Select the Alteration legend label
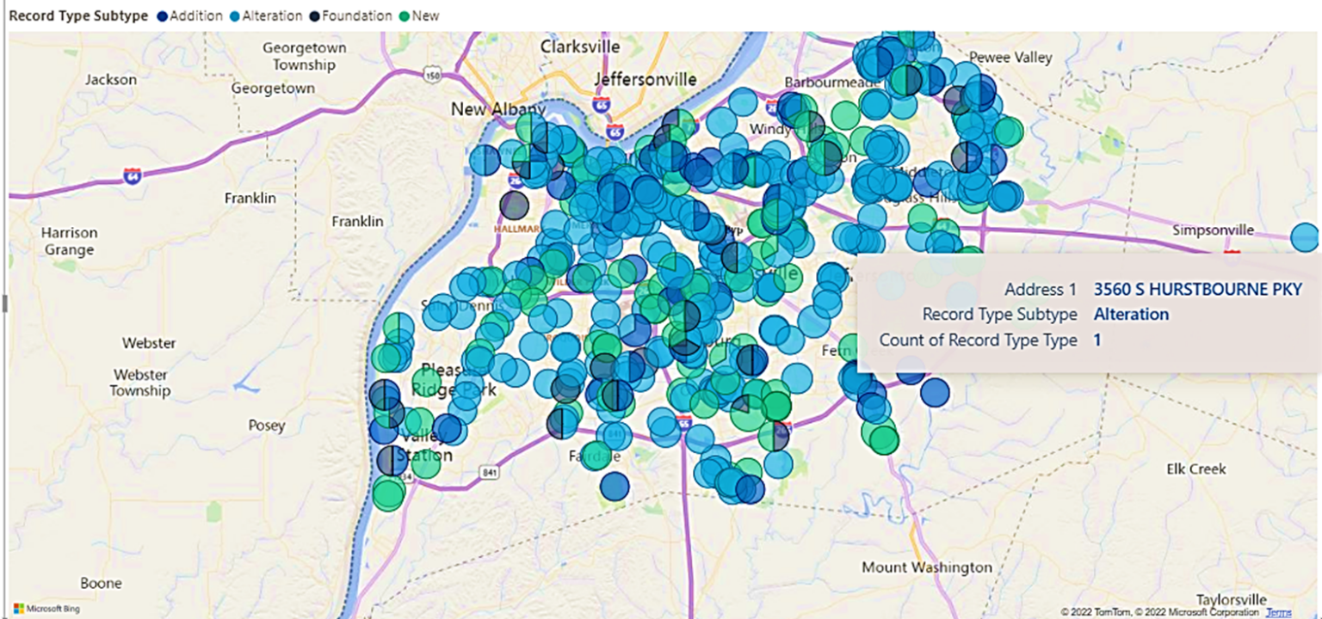Screen dimensions: 1322x619 coord(272,16)
